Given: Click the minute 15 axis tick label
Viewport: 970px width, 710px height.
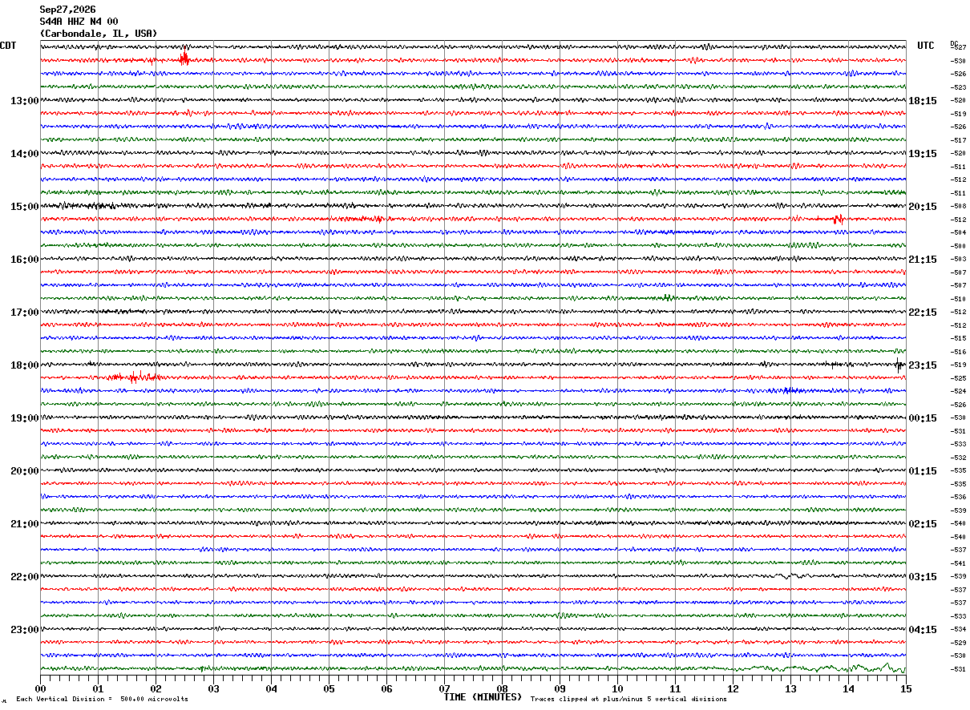Looking at the screenshot, I should pos(906,688).
